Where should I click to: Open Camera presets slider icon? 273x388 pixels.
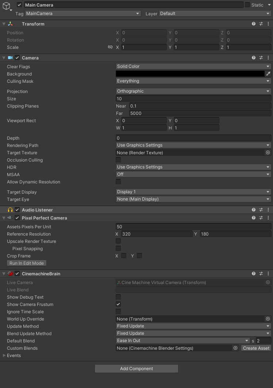pyautogui.click(x=261, y=58)
